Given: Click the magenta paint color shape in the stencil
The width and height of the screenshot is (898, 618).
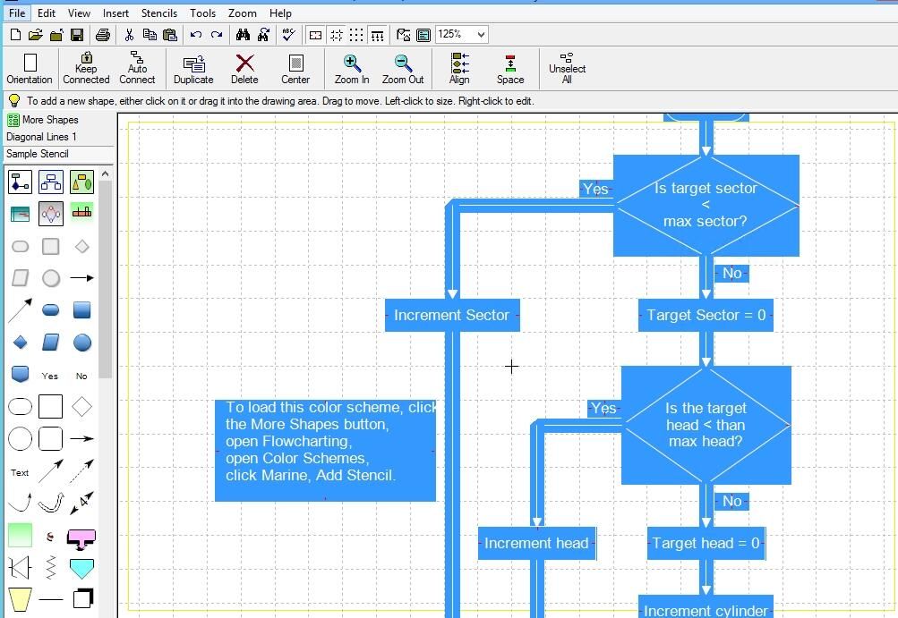Looking at the screenshot, I should [x=81, y=538].
